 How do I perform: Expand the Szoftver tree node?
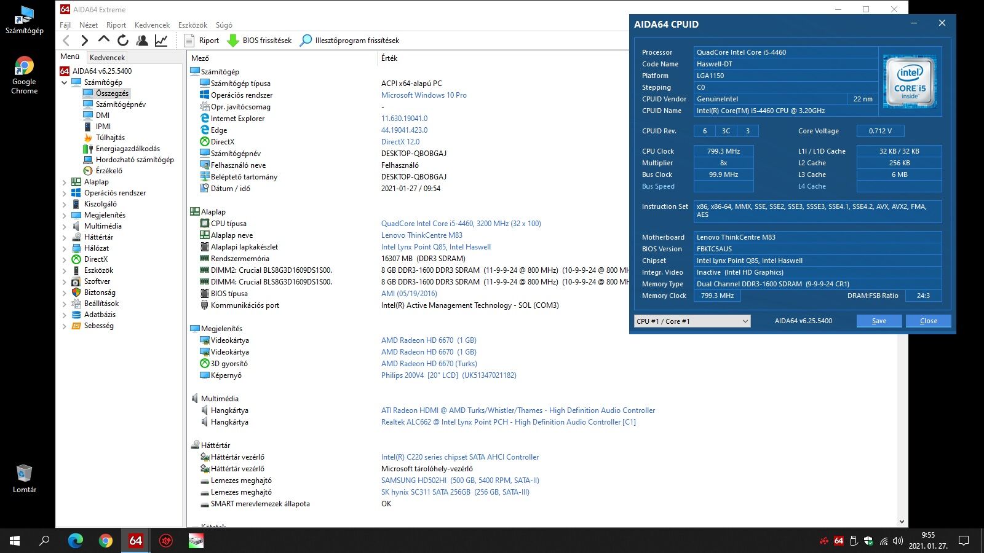[65, 281]
